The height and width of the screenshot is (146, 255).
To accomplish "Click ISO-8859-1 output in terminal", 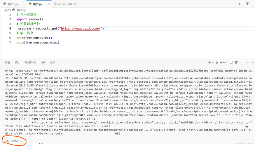I will coord(13,141).
